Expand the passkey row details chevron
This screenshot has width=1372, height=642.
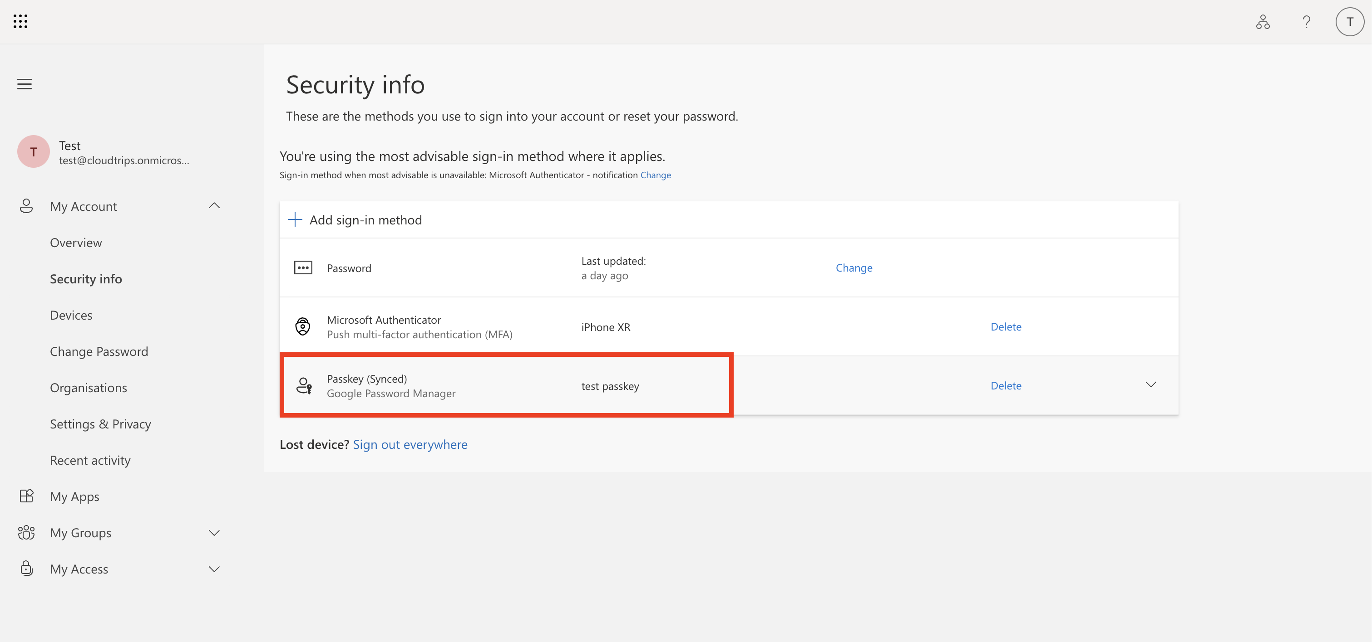tap(1151, 384)
